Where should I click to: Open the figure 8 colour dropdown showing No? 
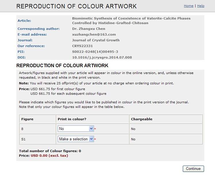76,129
